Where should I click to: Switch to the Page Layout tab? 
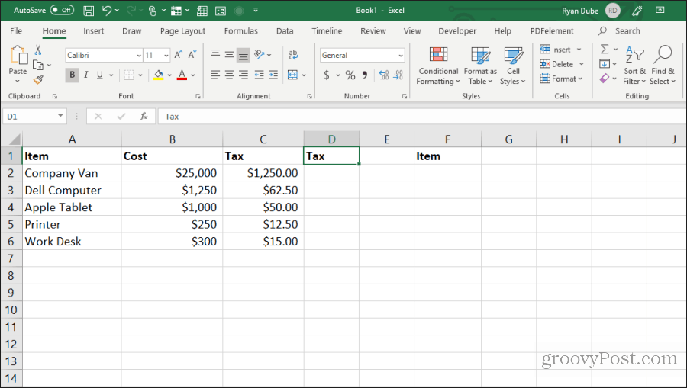pyautogui.click(x=182, y=31)
